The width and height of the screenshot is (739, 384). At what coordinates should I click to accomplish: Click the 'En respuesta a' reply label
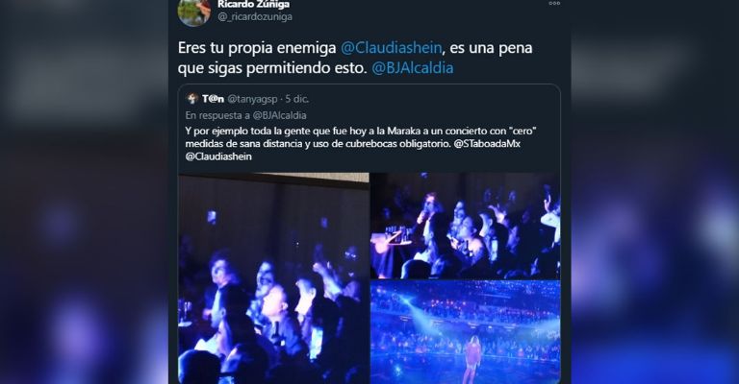217,115
